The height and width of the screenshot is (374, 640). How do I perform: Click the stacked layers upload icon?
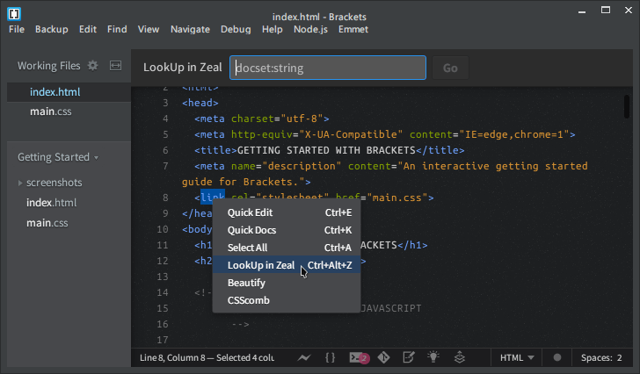460,357
